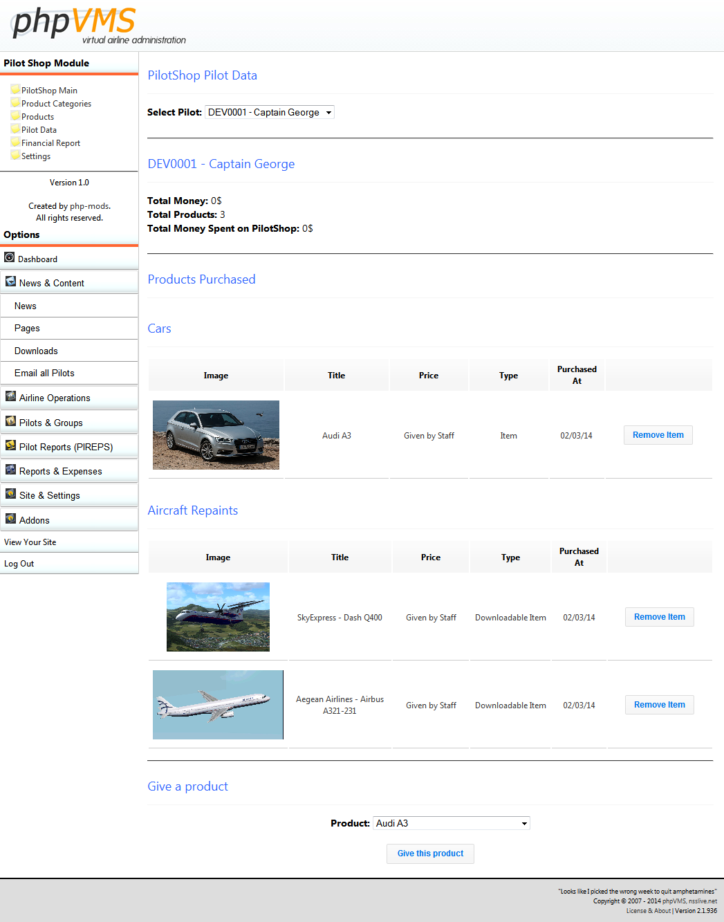Viewport: 724px width, 922px height.
Task: Click the Pilots & Groups section icon
Action: (x=11, y=421)
